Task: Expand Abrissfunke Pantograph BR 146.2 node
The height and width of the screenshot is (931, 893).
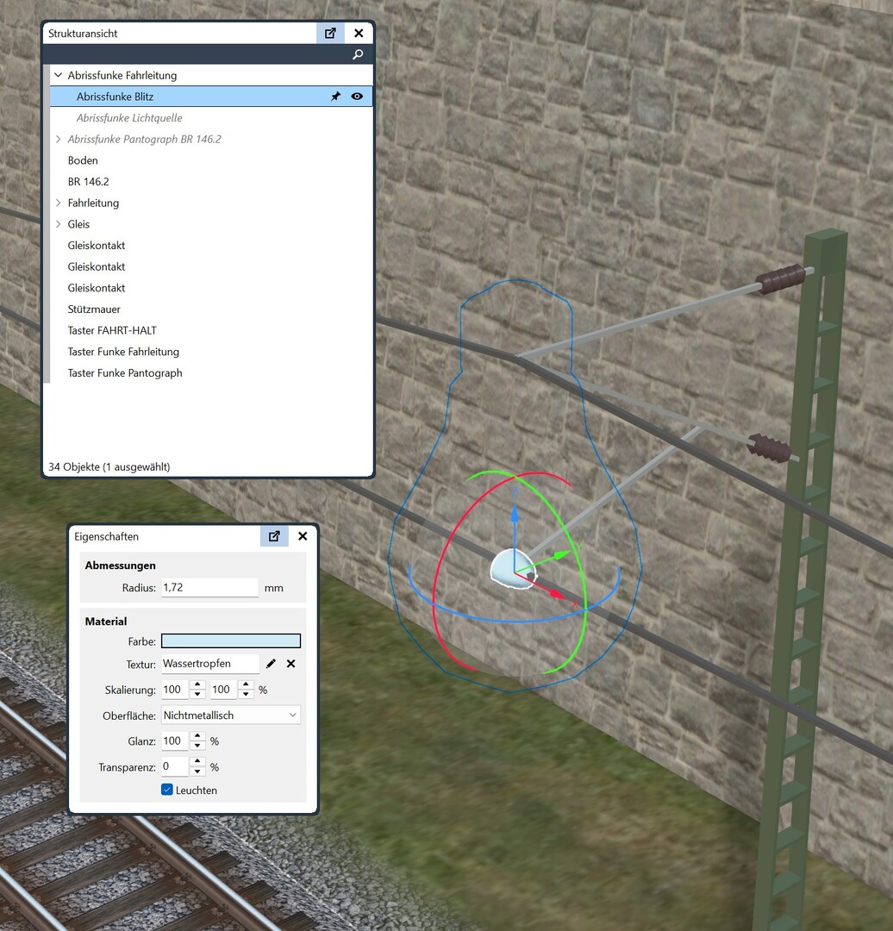Action: (58, 140)
